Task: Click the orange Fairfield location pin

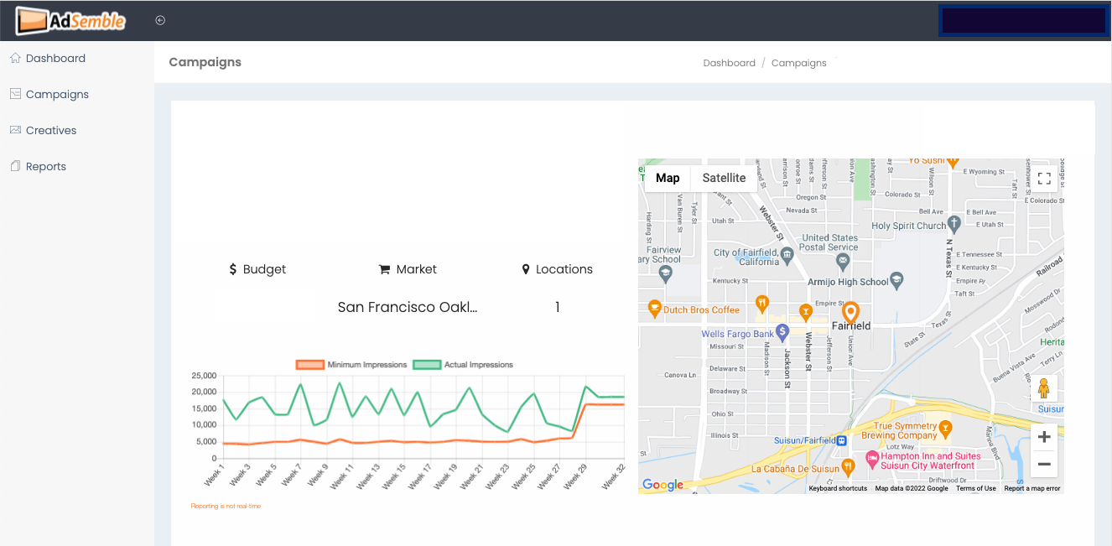Action: pyautogui.click(x=850, y=313)
